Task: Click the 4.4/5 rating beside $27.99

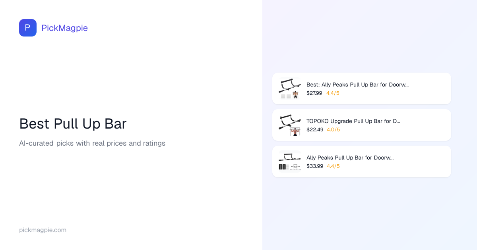Action: (333, 93)
